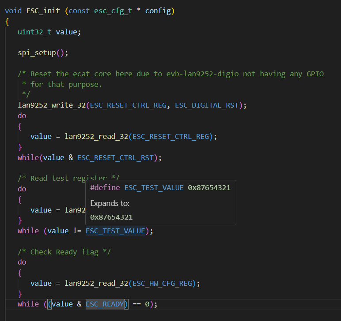Screen dimensions: 341x321
Task: Click the expanded 0x87654321 value in the tooltip
Action: 111,217
